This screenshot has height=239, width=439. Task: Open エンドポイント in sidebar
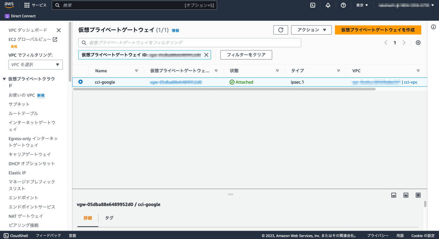pyautogui.click(x=23, y=198)
